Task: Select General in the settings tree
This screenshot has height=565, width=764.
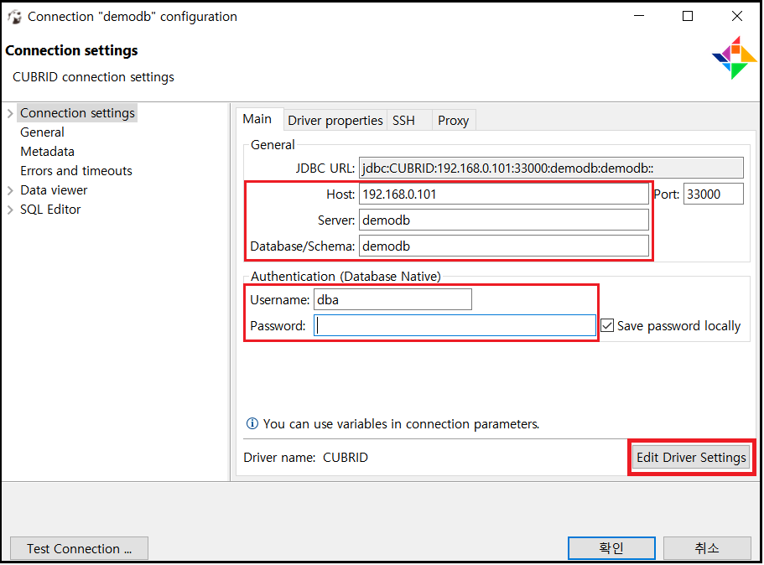Action: pyautogui.click(x=43, y=132)
